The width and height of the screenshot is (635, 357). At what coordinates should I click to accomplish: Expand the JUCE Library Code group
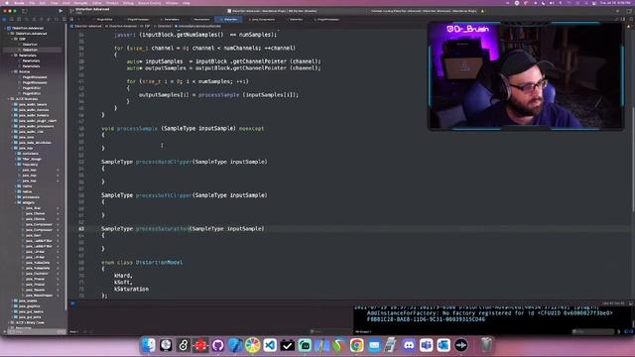(9, 322)
